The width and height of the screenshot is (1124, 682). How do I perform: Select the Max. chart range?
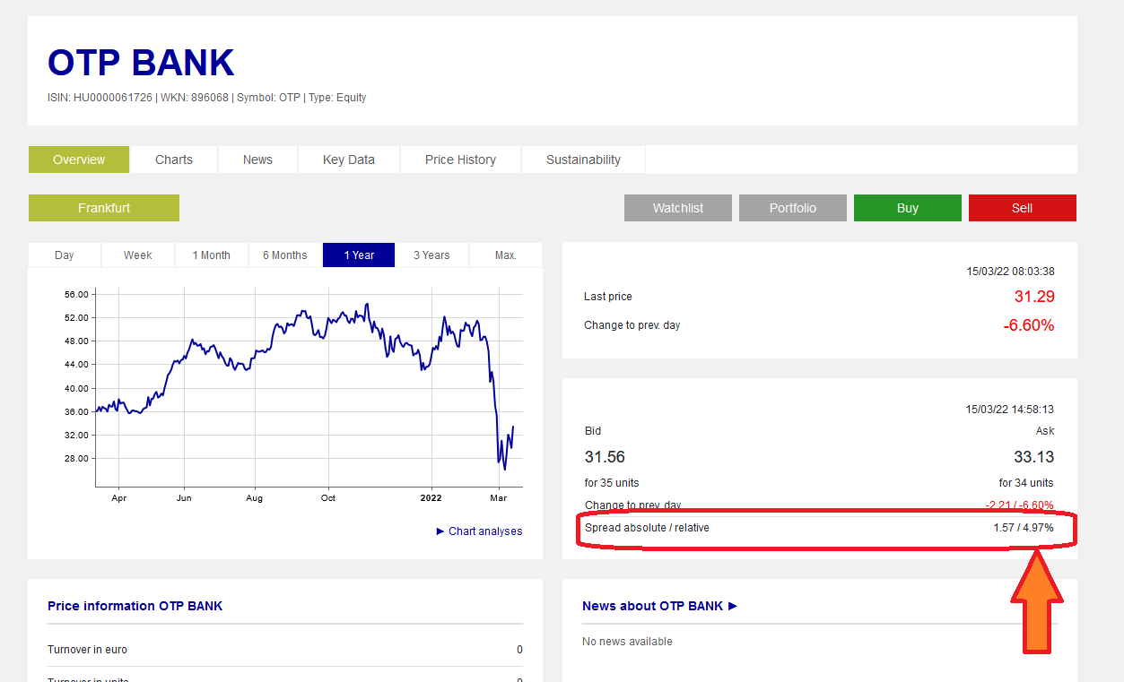(506, 255)
